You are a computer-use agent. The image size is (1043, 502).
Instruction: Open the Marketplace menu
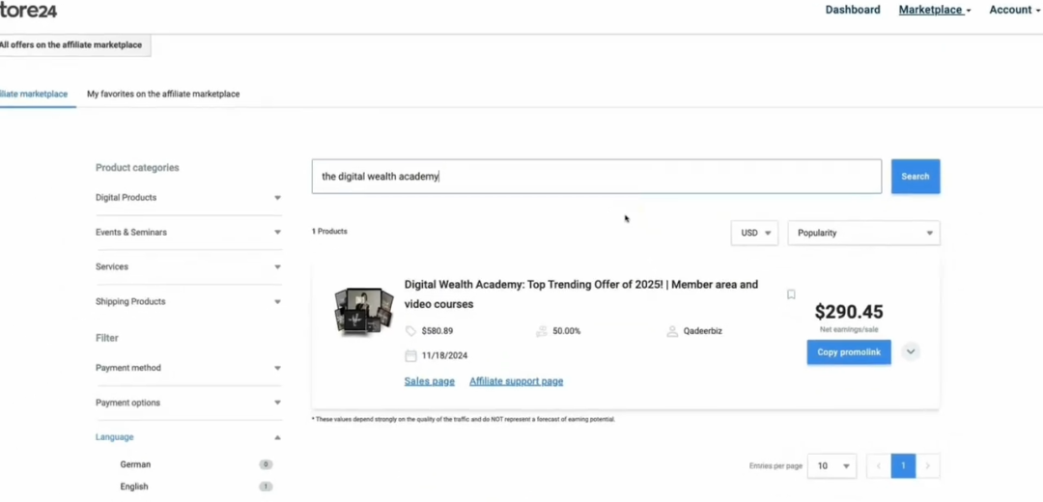click(x=934, y=10)
